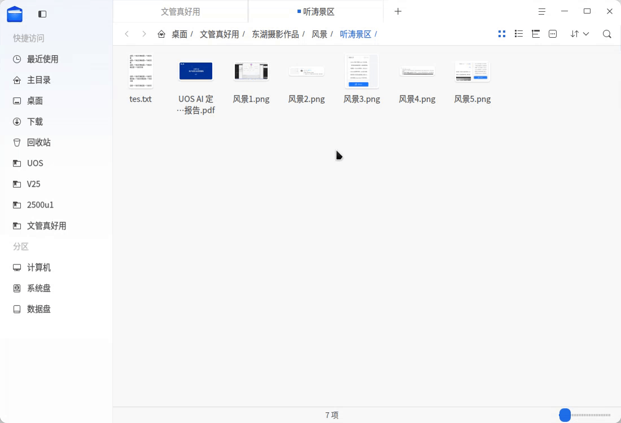
Task: Click the tes.txt file name
Action: coord(141,99)
